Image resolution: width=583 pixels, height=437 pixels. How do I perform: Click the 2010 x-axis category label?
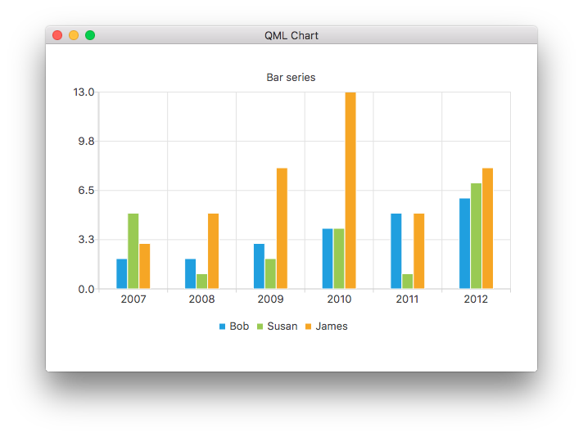pyautogui.click(x=339, y=300)
